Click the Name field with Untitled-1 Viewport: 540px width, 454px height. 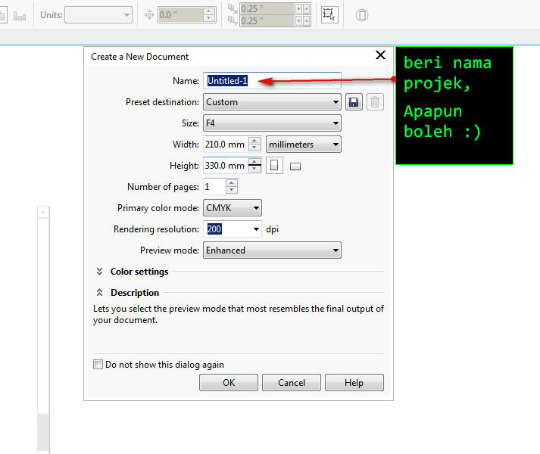[x=272, y=81]
